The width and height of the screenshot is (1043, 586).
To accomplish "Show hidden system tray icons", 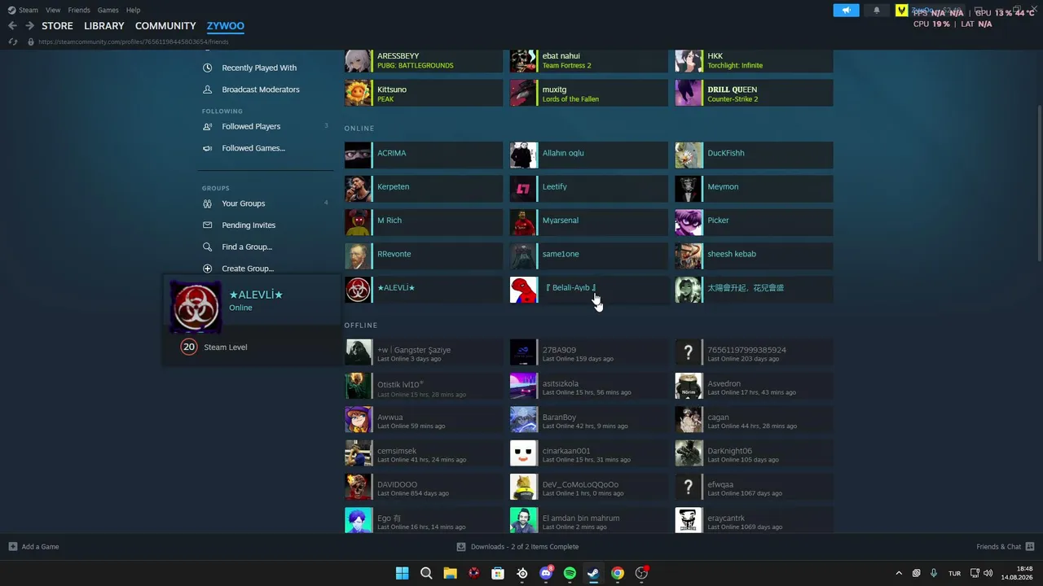I will [x=899, y=573].
